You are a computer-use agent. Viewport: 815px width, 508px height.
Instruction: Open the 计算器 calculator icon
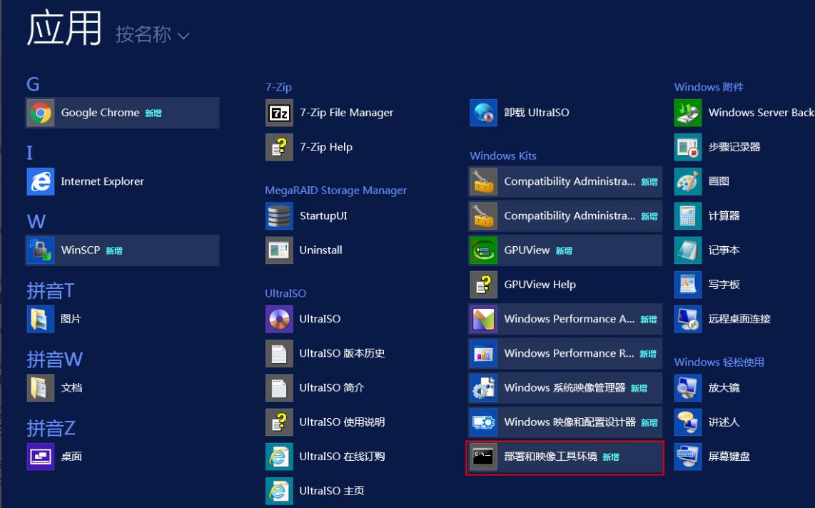click(x=688, y=215)
